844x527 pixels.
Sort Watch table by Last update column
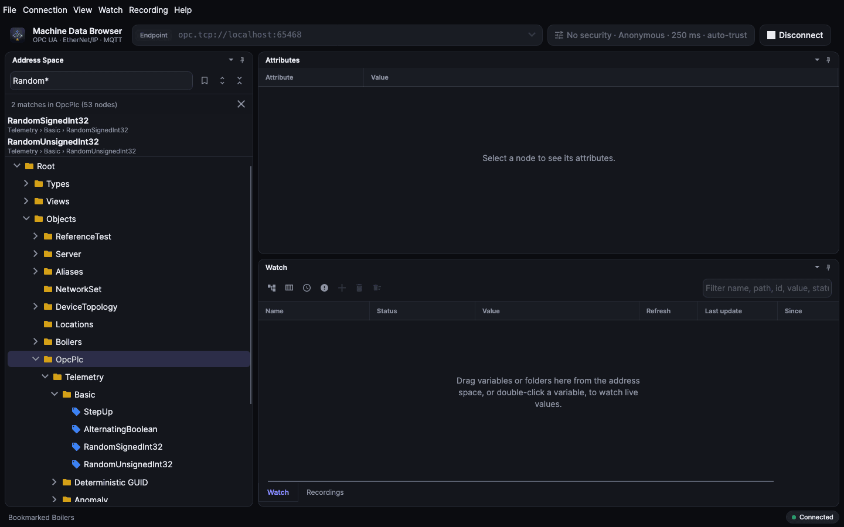coord(737,311)
